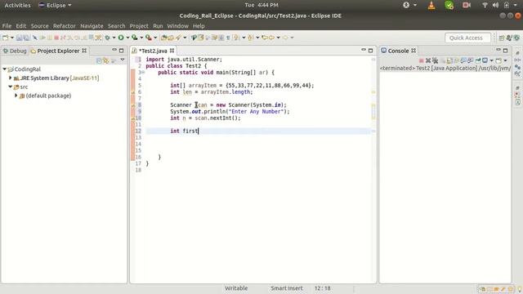Click the VLC tray icon in top bar
Image resolution: width=523 pixels, height=294 pixels.
click(x=431, y=5)
